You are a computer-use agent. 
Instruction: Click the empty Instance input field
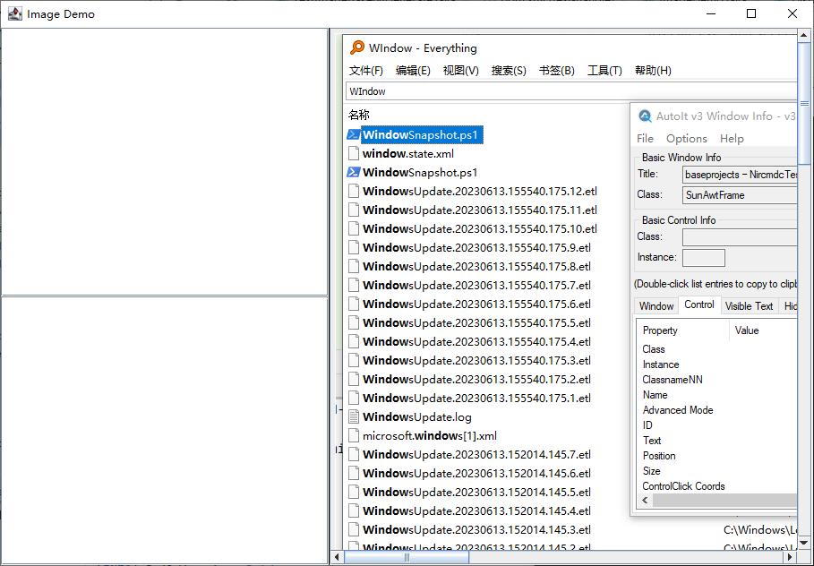(x=704, y=257)
